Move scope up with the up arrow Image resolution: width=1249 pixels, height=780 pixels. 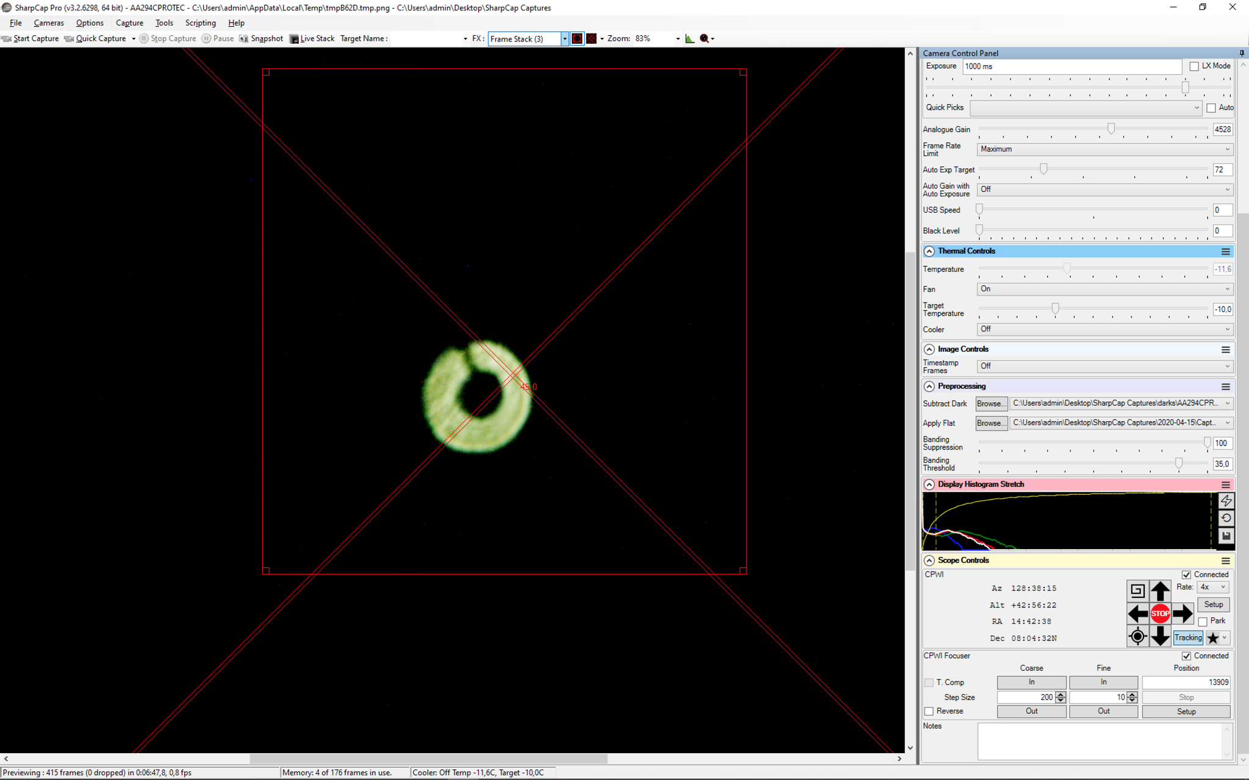point(1160,590)
